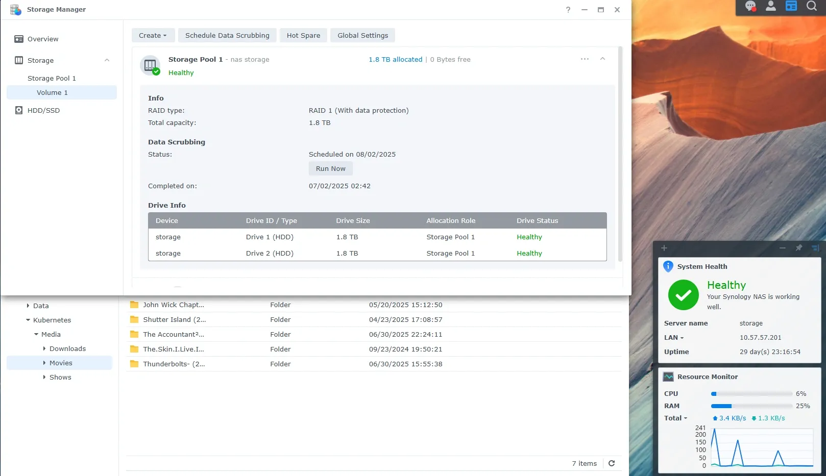Open the search icon in the system tray

811,6
